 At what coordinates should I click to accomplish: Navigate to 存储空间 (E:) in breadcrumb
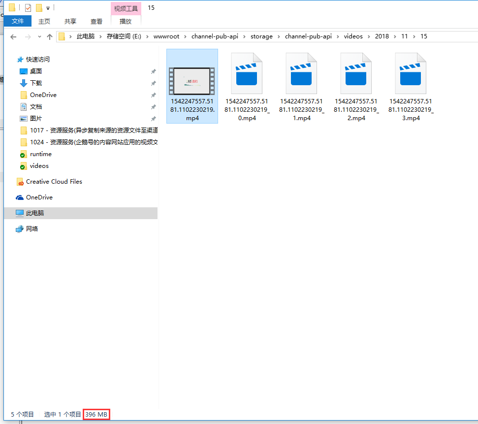pyautogui.click(x=124, y=36)
